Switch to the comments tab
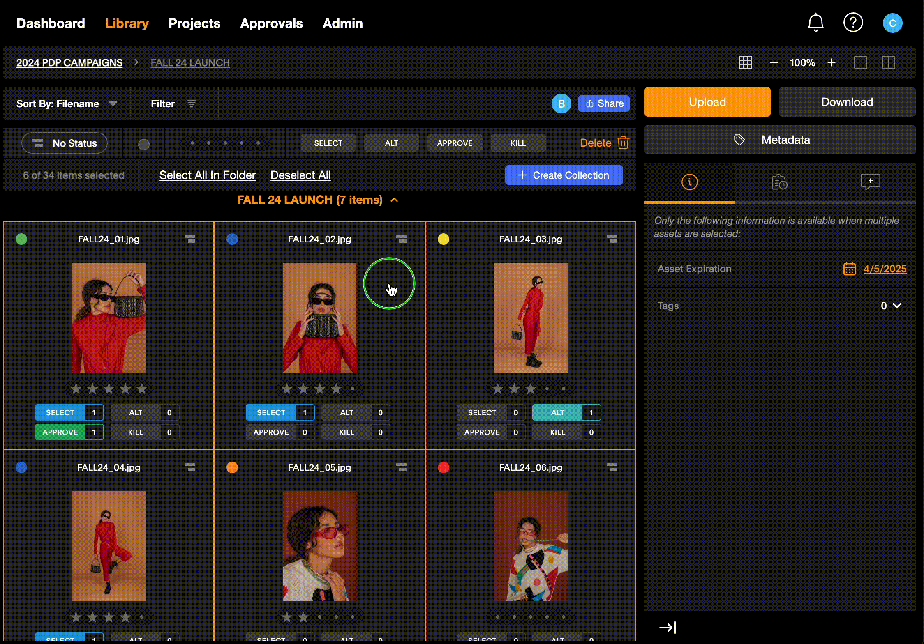The height and width of the screenshot is (644, 924). coord(870,182)
